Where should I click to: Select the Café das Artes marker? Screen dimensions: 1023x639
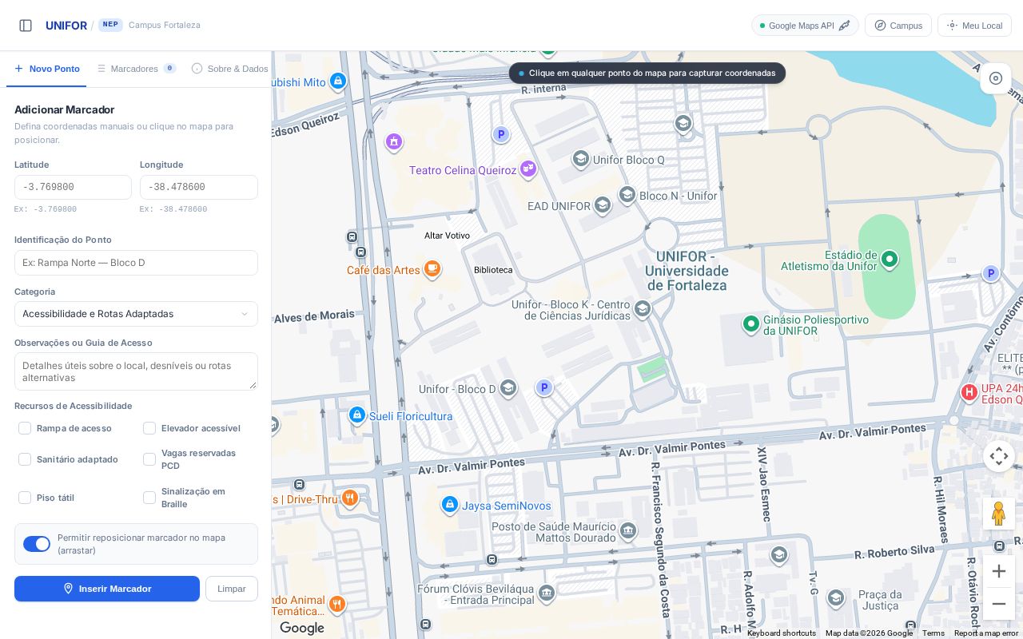[x=432, y=268]
